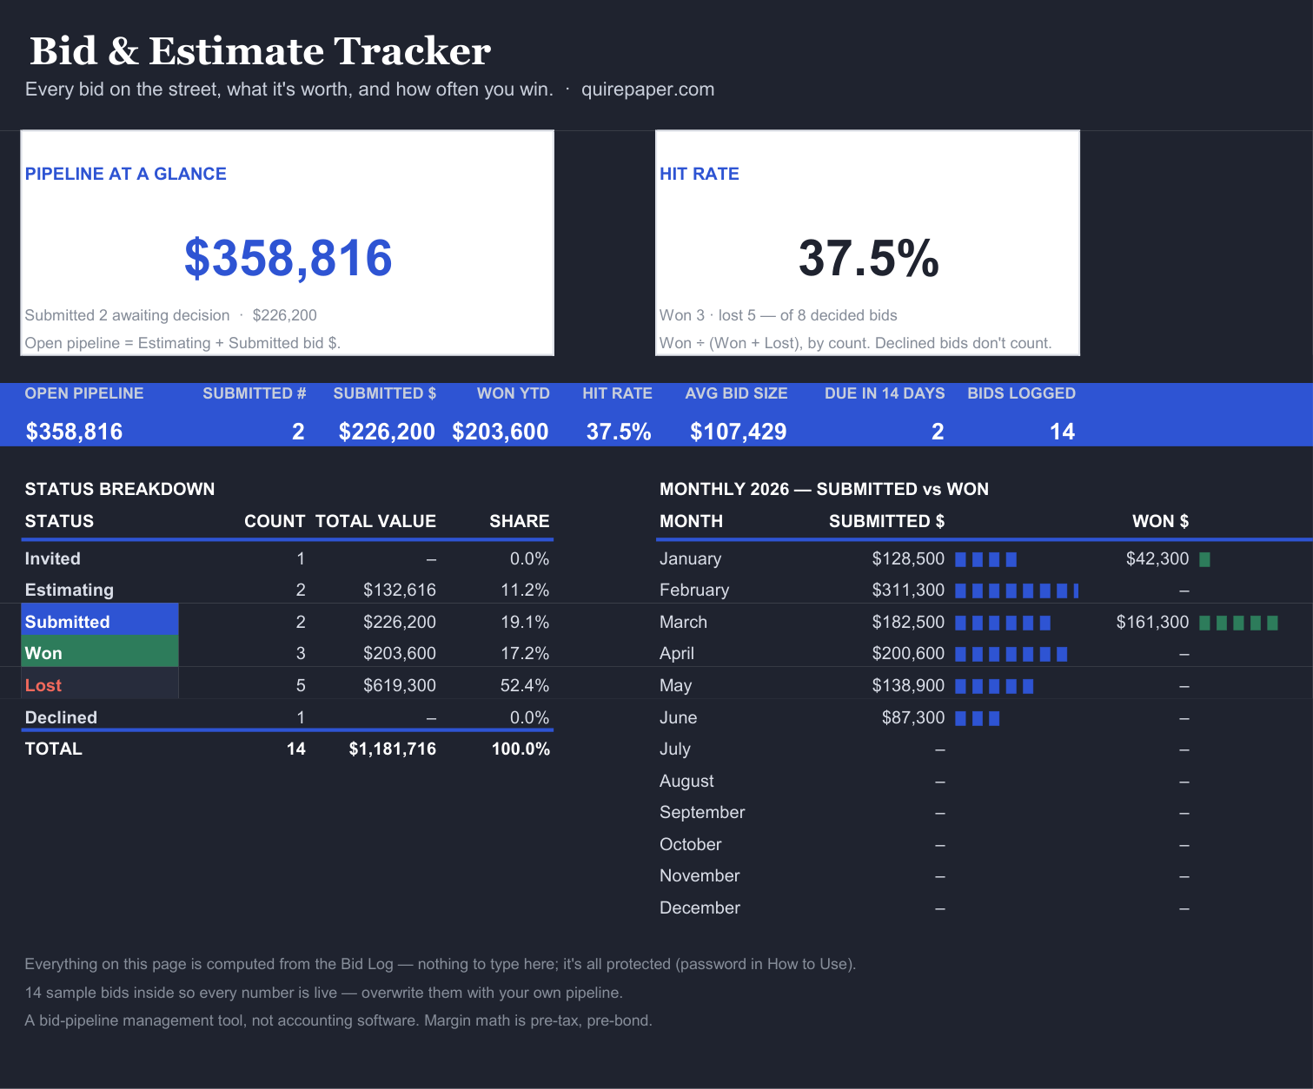Select the STATUS BREAKDOWN heading
Image resolution: width=1313 pixels, height=1089 pixels.
pyautogui.click(x=120, y=489)
